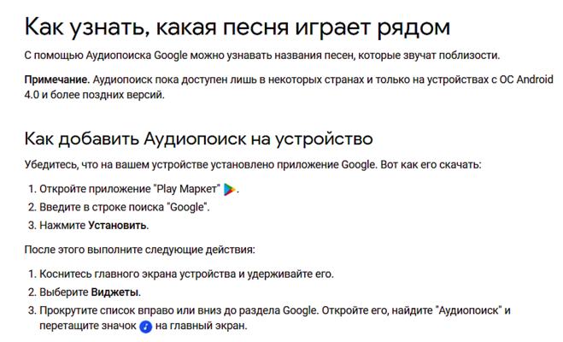Click the quoted "Google" search term in step two
This screenshot has width=563, height=342.
(188, 207)
